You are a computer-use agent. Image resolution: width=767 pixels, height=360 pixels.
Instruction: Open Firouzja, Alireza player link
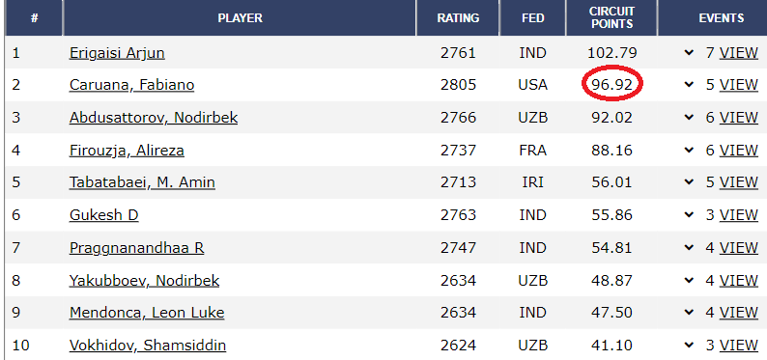pos(127,150)
